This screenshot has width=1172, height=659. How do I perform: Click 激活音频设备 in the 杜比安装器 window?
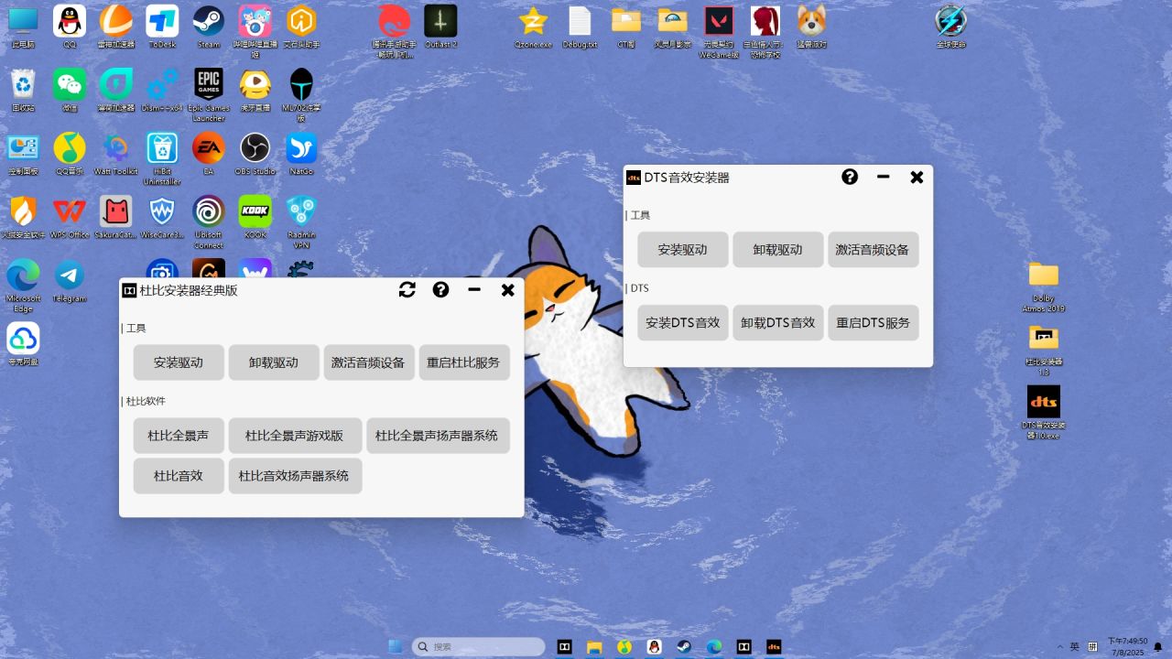coord(369,362)
